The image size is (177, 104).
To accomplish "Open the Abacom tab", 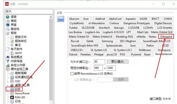I will point(74,19).
